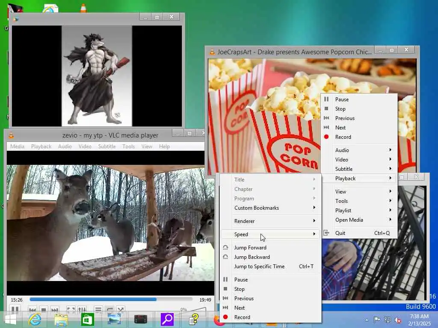Viewport: 438px width, 328px height.
Task: Click the deer video in zevio VLC window
Action: (111, 223)
